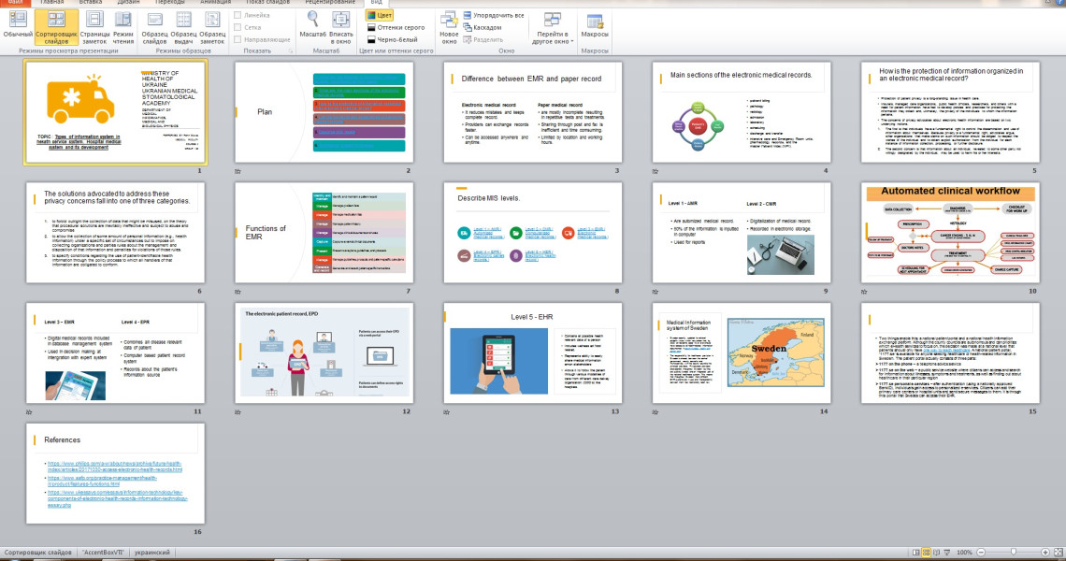The height and width of the screenshot is (561, 1066).
Task: Open the Рецензирование ribbon tab
Action: click(x=331, y=3)
